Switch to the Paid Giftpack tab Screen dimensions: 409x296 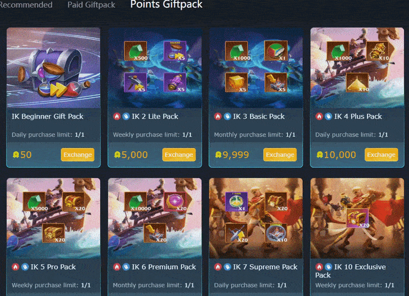click(92, 5)
